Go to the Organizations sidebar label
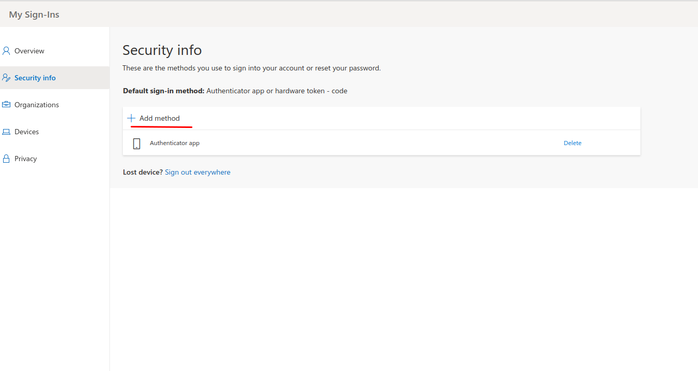Image resolution: width=698 pixels, height=371 pixels. click(x=36, y=105)
